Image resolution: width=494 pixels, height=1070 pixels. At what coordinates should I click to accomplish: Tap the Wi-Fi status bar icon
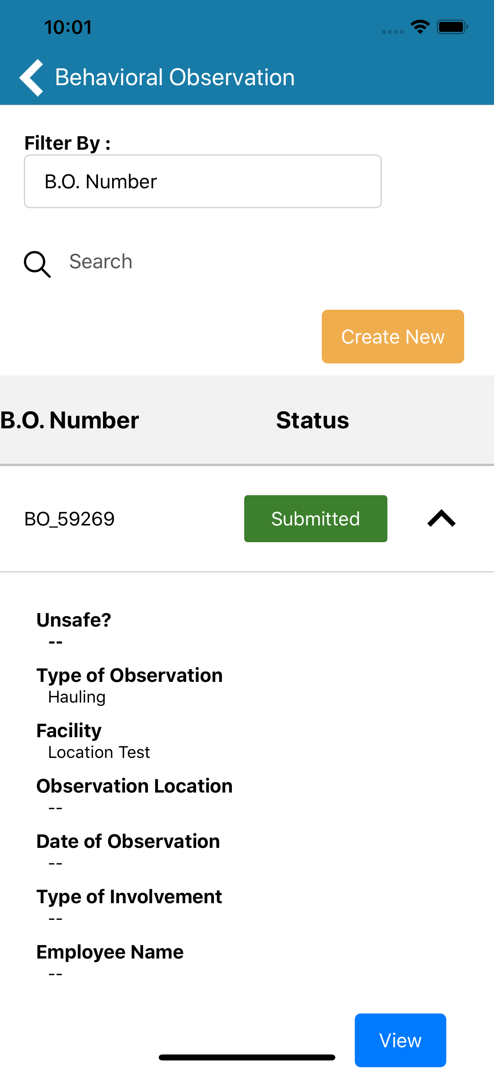click(420, 27)
